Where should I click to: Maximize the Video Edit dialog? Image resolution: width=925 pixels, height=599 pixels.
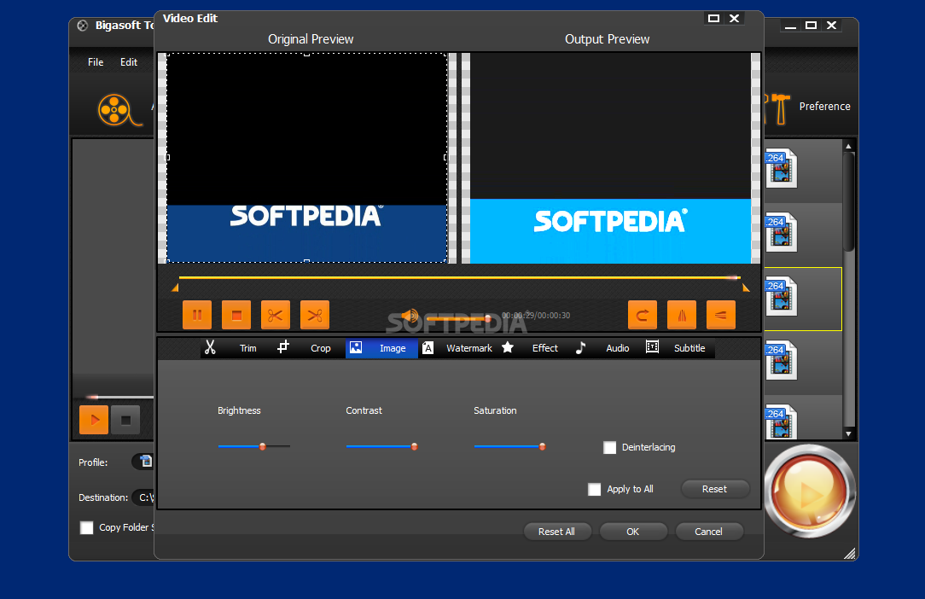coord(713,18)
